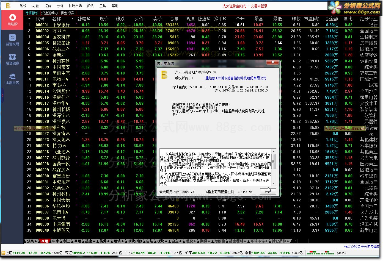This screenshot has height=261, width=383.
Task: Click the green-red signal indicator in status bar
Action: [320, 253]
